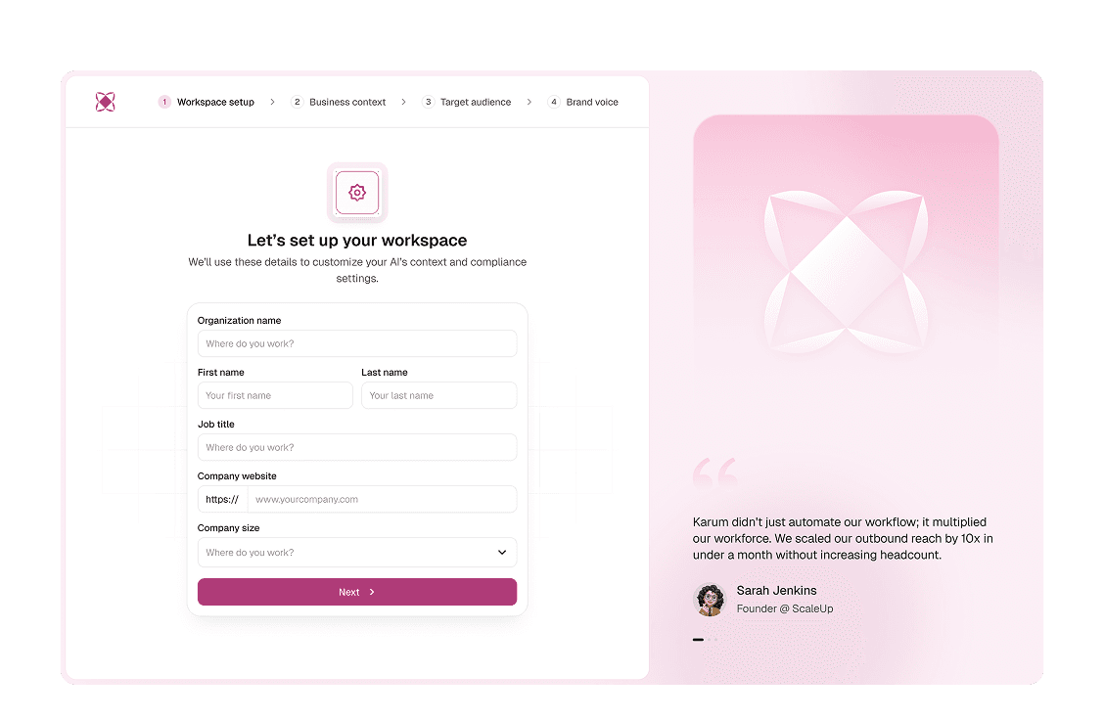Click the large quotation mark icon
The image size is (1104, 720).
[x=715, y=472]
